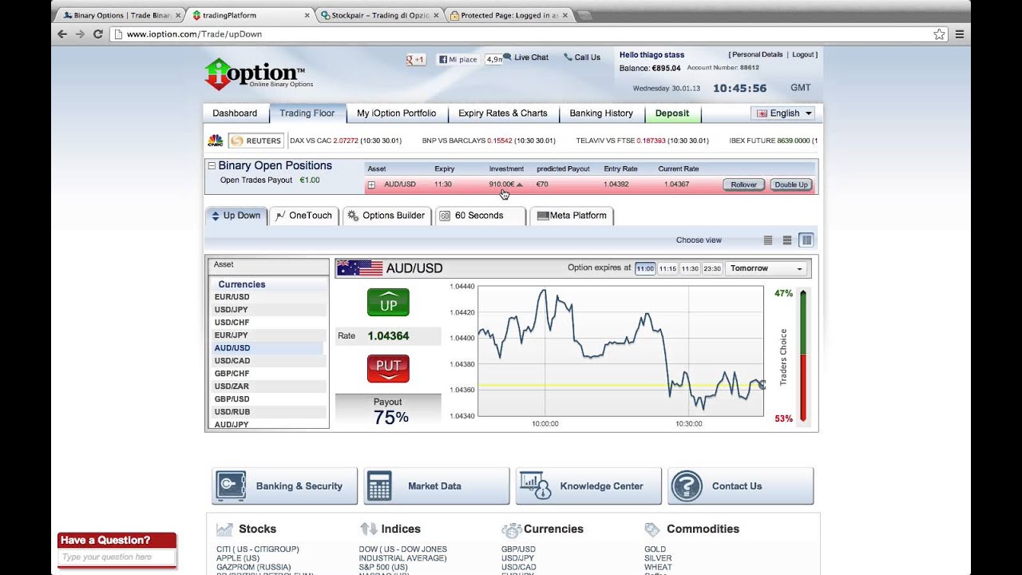The height and width of the screenshot is (575, 1022).
Task: Switch to the OneTouch tab
Action: coord(303,216)
